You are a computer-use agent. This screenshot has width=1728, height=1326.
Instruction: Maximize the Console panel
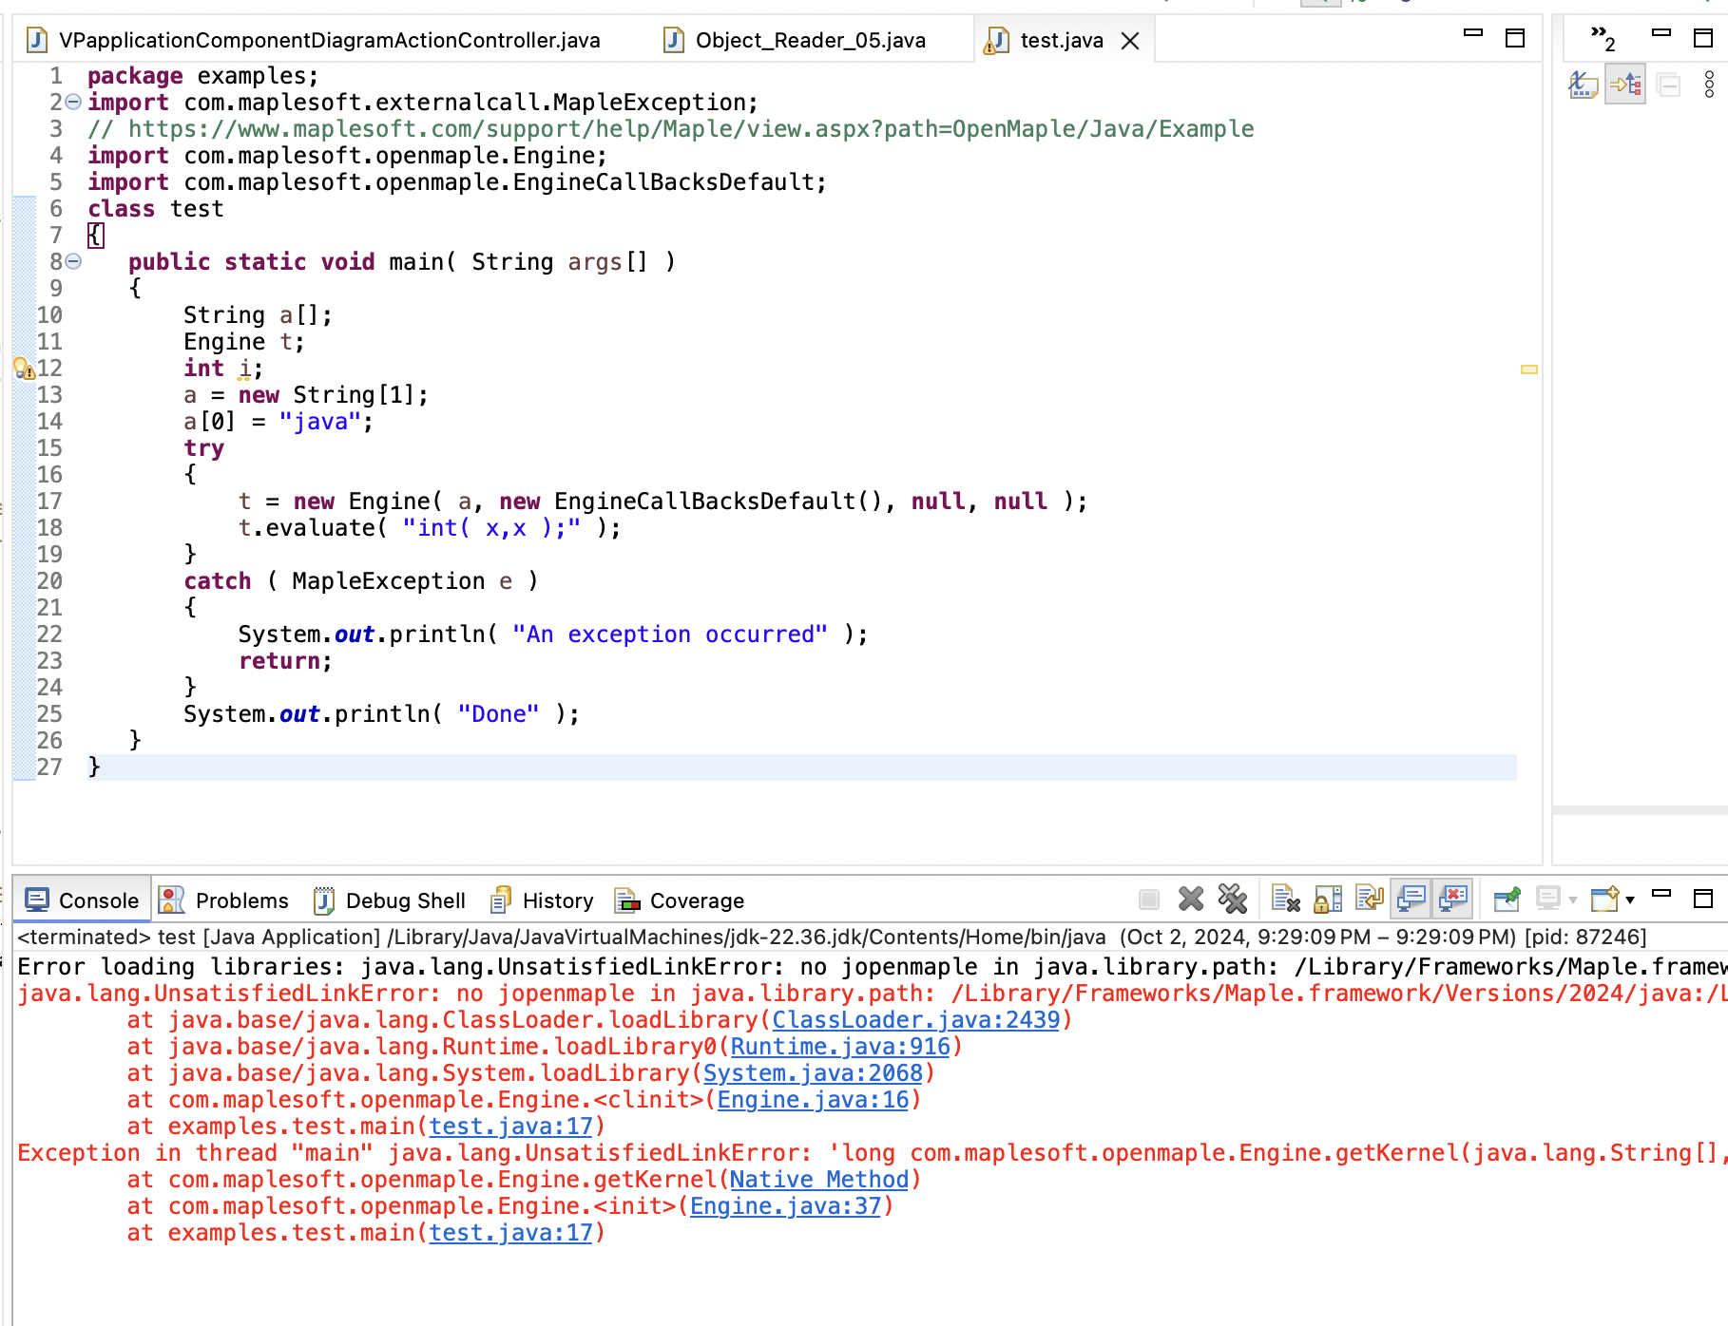pyautogui.click(x=1703, y=898)
